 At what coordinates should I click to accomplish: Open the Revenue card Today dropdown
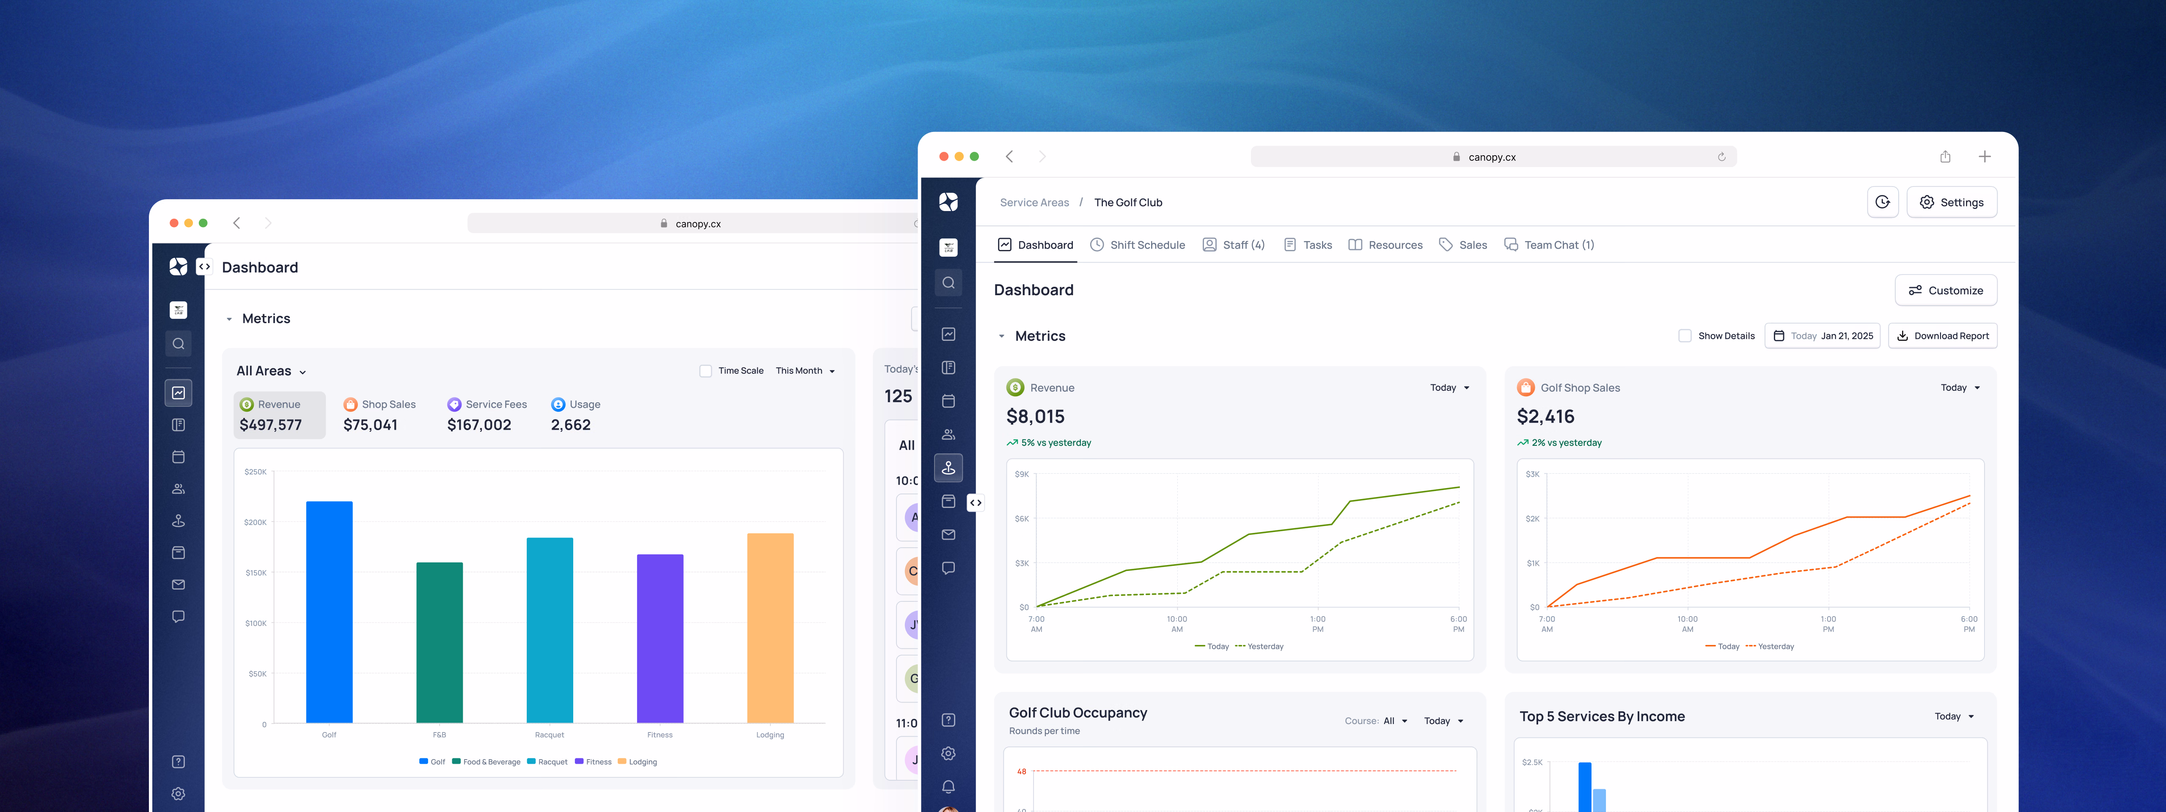coord(1450,387)
